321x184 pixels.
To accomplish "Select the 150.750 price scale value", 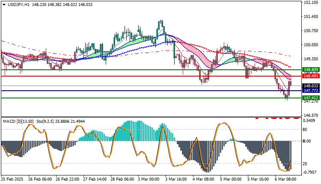I will (311, 31).
